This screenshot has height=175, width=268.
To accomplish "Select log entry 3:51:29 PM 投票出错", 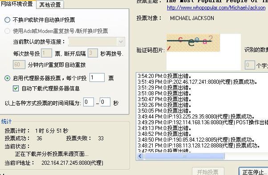I will tap(164, 87).
